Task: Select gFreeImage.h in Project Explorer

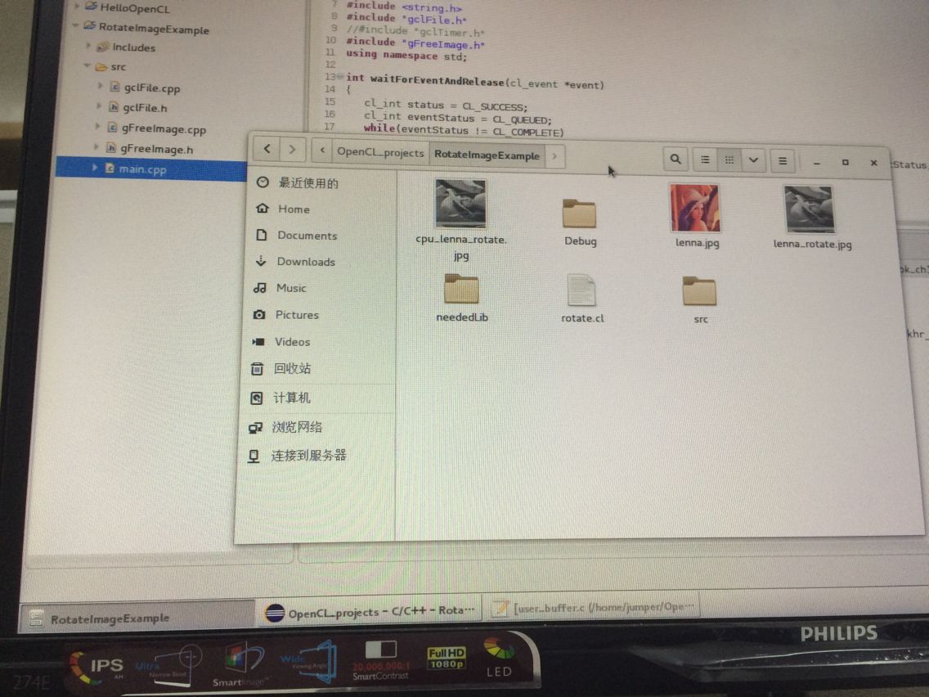Action: (x=157, y=150)
